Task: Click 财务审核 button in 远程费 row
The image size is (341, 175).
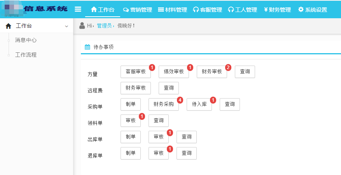Action: 136,88
